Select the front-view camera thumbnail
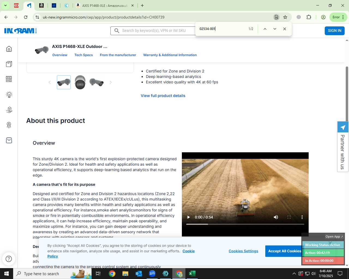This screenshot has height=279, width=349. click(80, 82)
